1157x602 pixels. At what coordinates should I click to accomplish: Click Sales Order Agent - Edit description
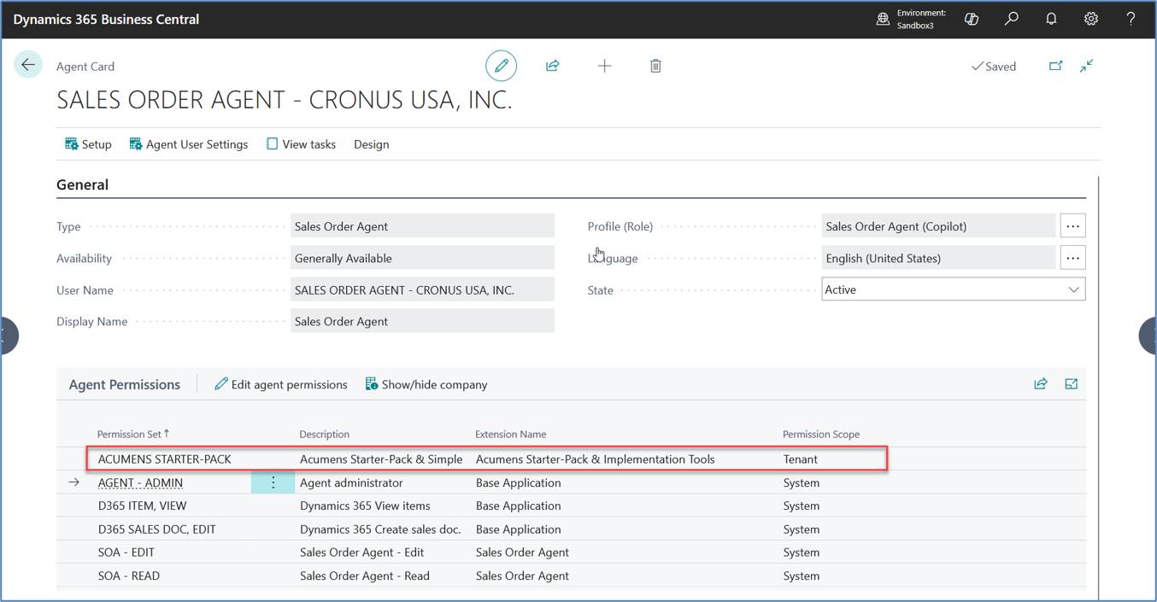(361, 552)
